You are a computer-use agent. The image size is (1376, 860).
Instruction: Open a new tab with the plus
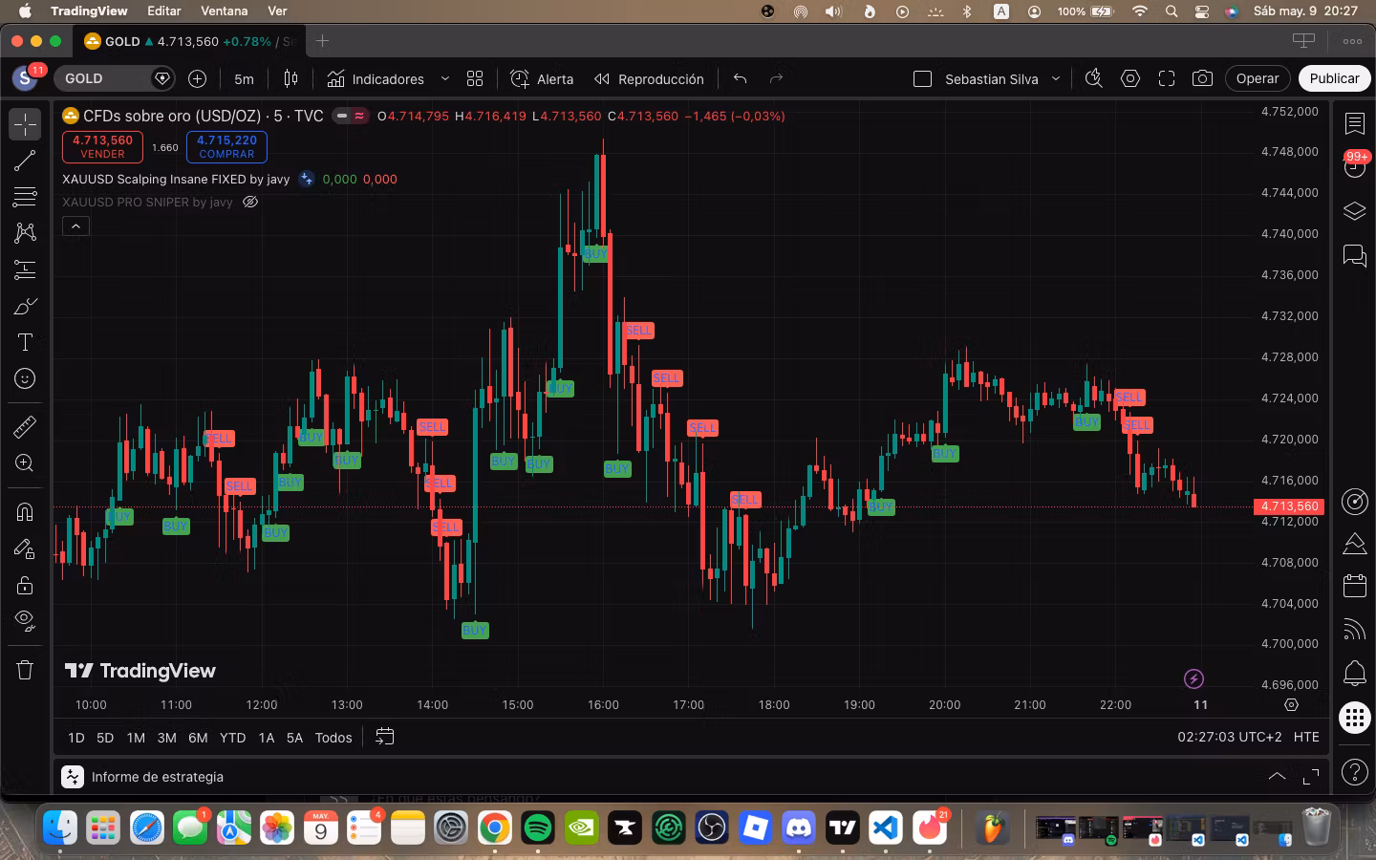coord(322,41)
